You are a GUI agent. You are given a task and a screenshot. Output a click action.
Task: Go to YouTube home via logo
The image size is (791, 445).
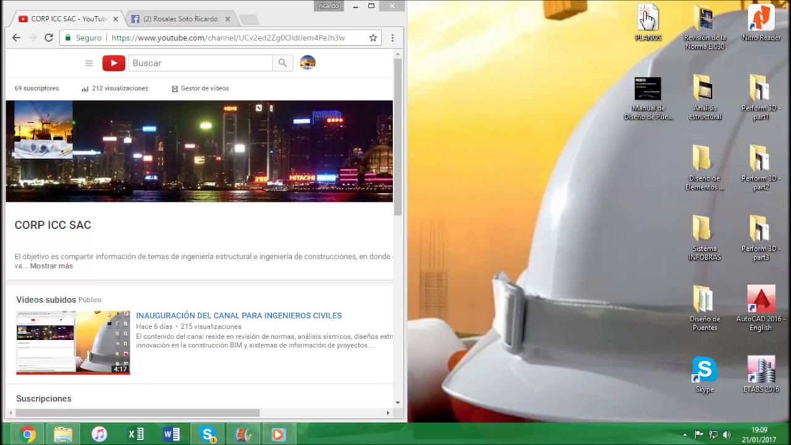114,63
